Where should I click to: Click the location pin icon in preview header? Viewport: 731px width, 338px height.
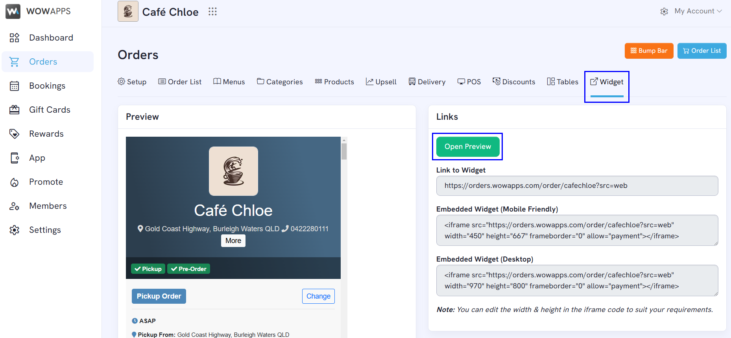(x=140, y=228)
